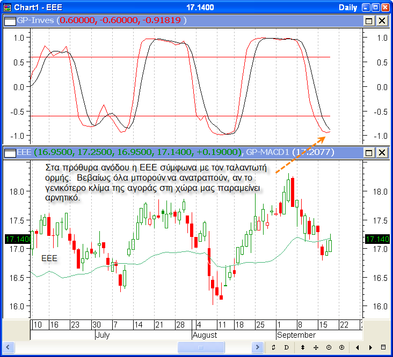Click the 'D' daily periodicity button

287,347
